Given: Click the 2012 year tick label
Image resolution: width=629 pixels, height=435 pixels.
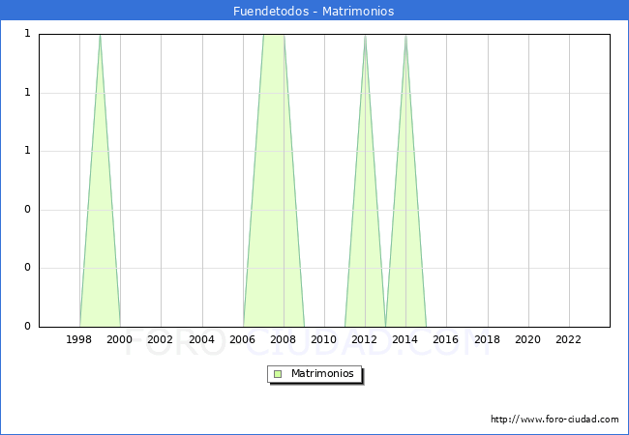Looking at the screenshot, I should point(365,339).
